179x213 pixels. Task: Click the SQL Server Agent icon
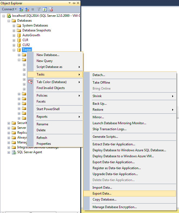click(x=14, y=152)
